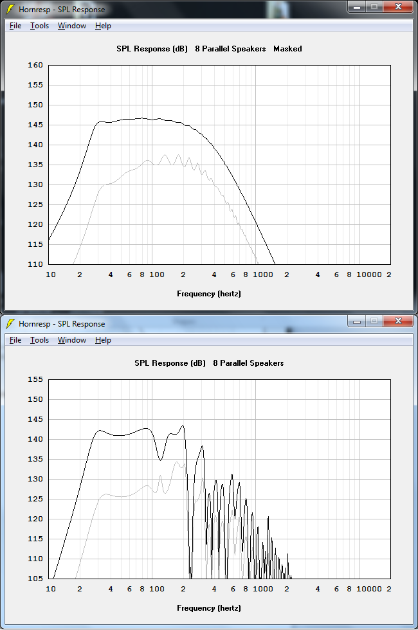Close the top SPL Response window
Screen dimensions: 418x630
pos(398,7)
